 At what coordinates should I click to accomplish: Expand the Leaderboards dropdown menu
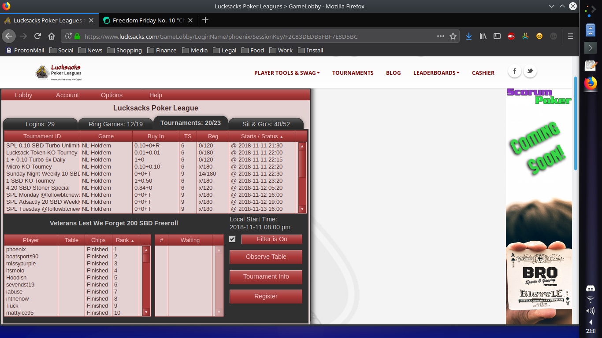[436, 73]
